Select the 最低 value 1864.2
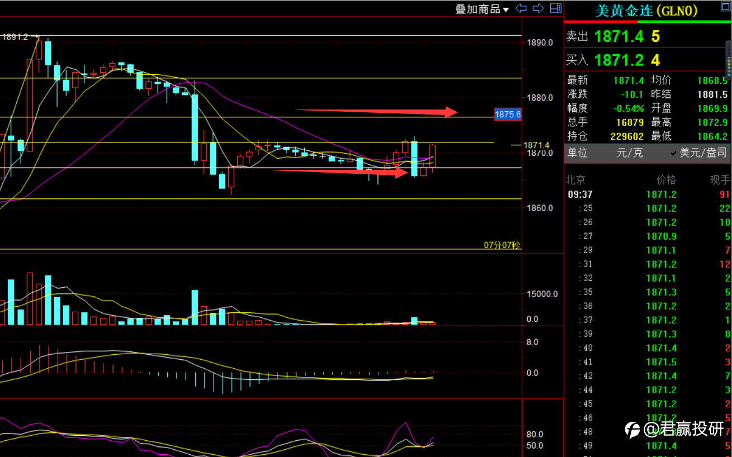 tap(713, 136)
